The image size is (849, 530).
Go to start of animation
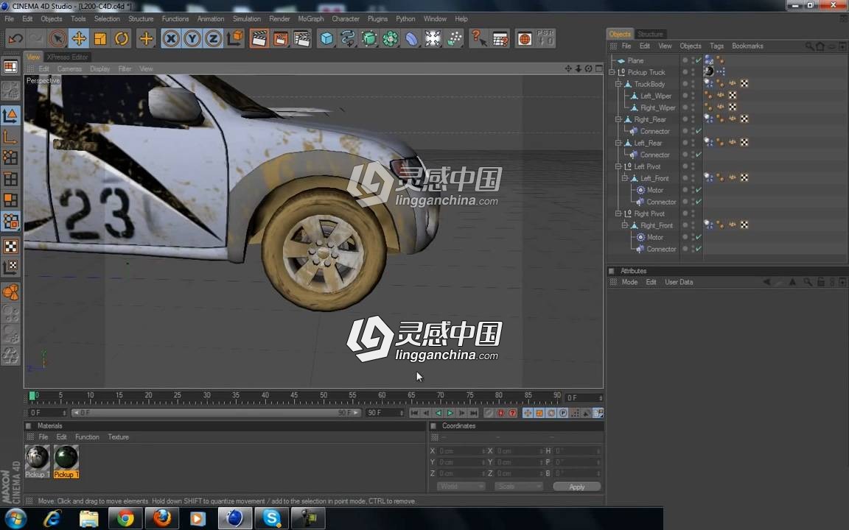[414, 413]
